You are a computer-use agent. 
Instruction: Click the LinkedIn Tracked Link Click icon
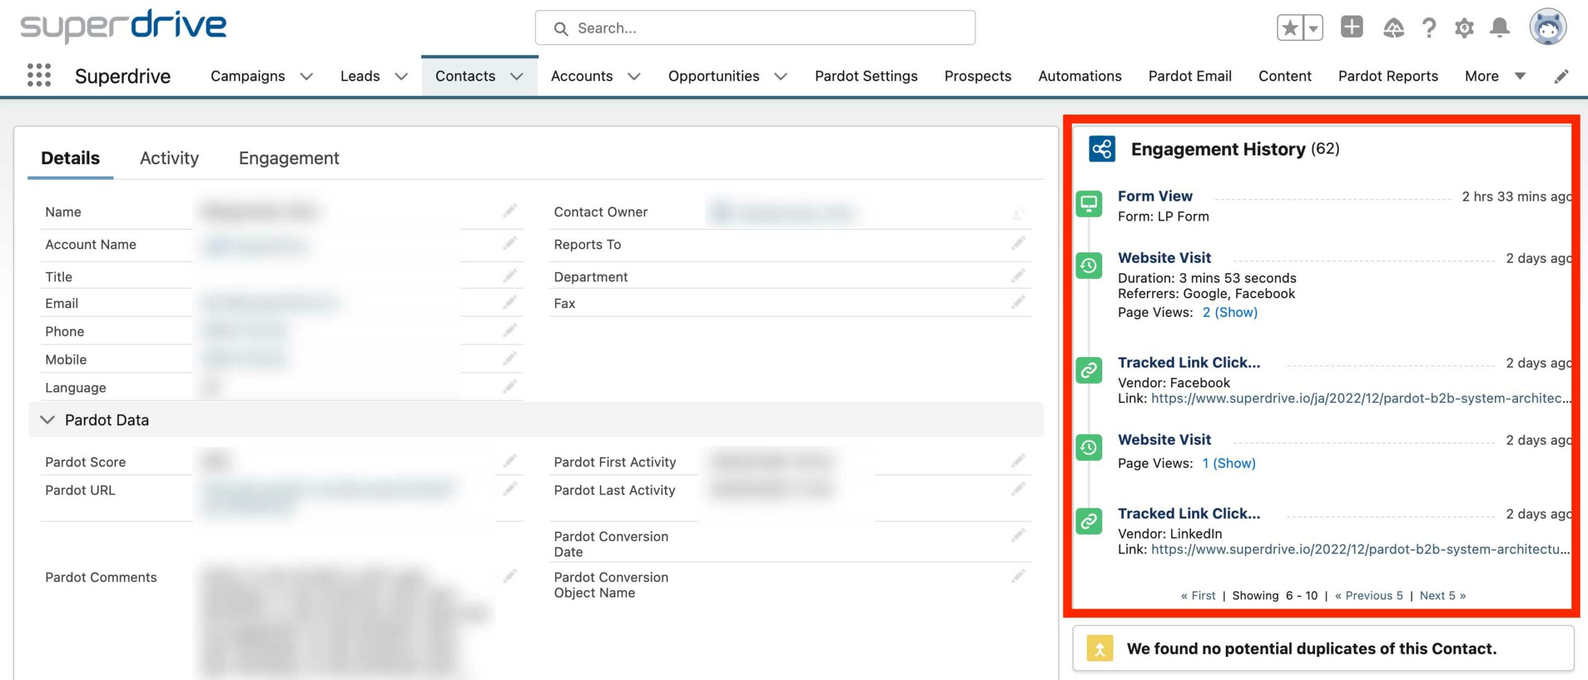[x=1089, y=521]
